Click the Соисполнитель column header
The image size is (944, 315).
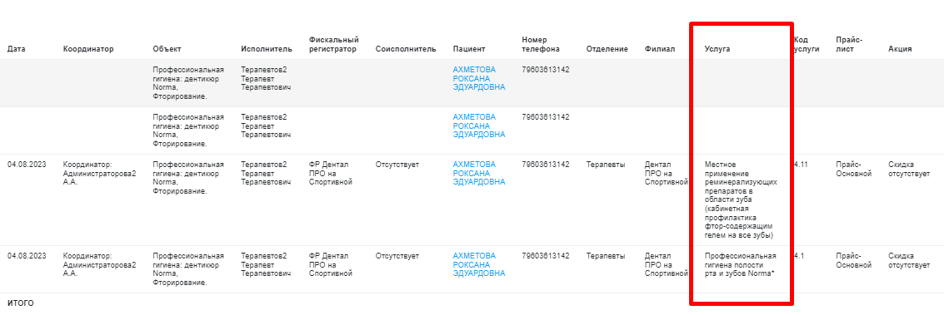coord(406,49)
